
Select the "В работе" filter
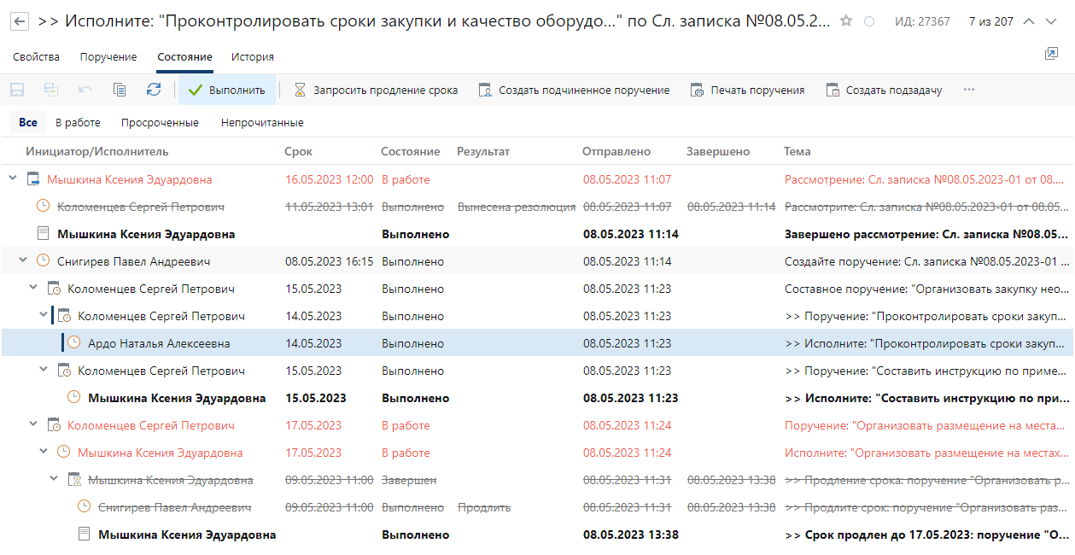click(78, 122)
